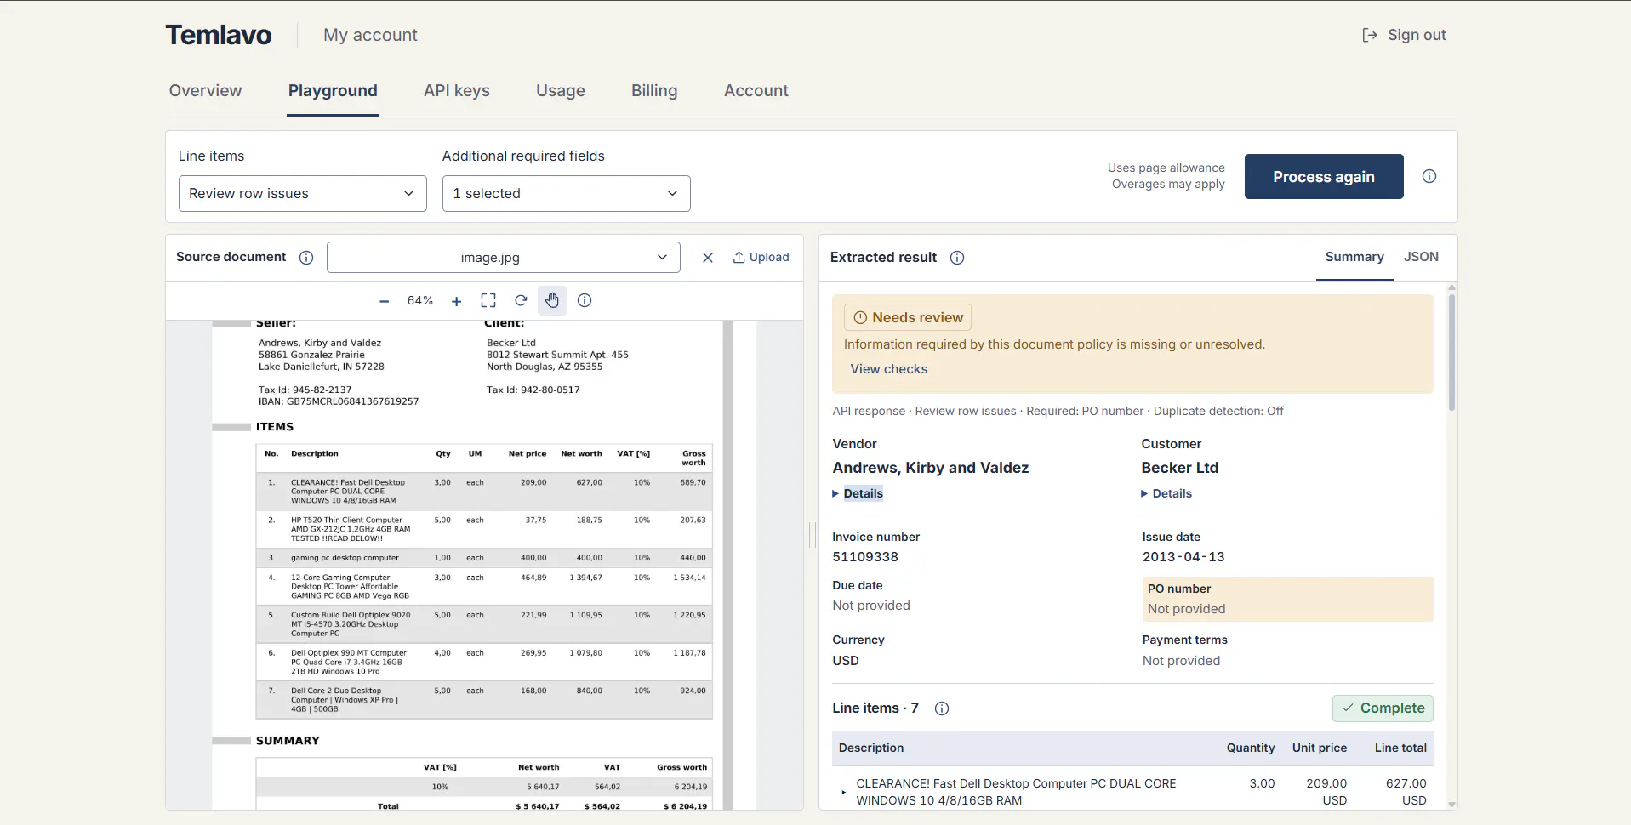Open the Review row issues dropdown
The height and width of the screenshot is (825, 1631).
302,193
